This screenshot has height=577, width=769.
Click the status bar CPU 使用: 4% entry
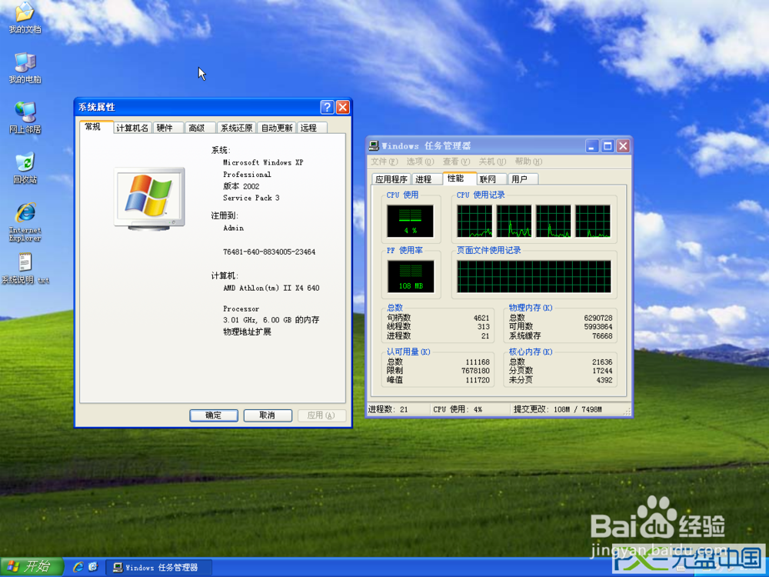(x=458, y=409)
